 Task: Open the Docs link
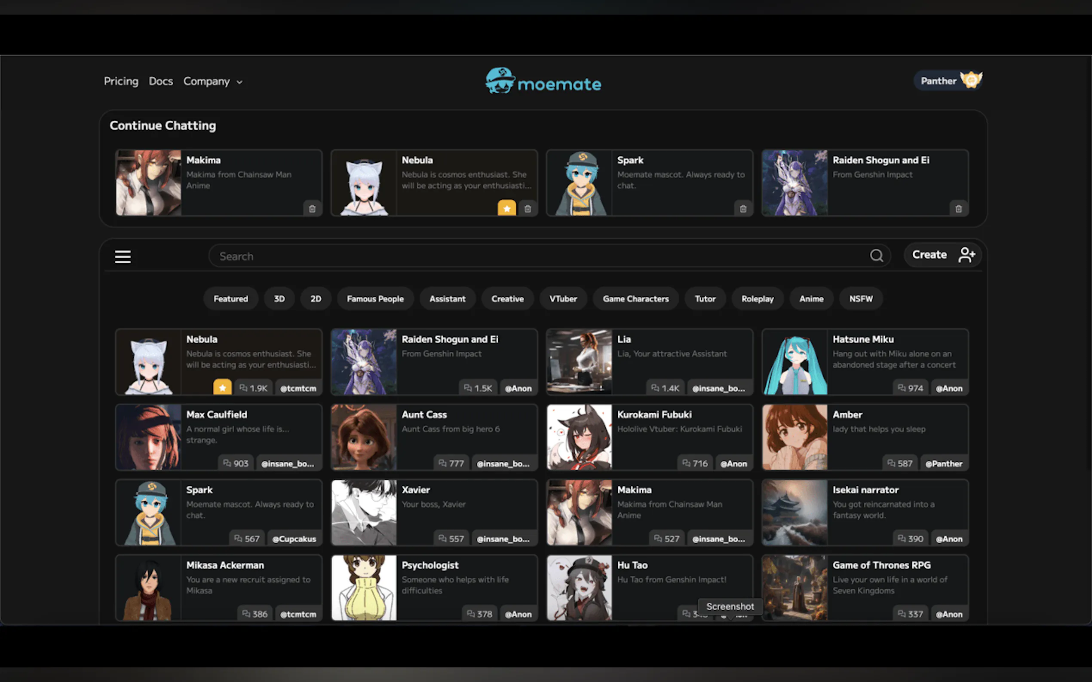161,81
